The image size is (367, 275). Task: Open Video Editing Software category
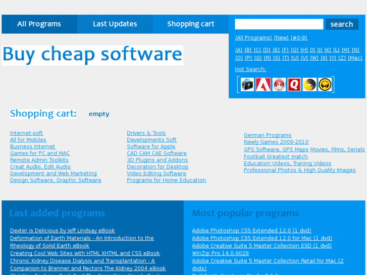coord(156,174)
